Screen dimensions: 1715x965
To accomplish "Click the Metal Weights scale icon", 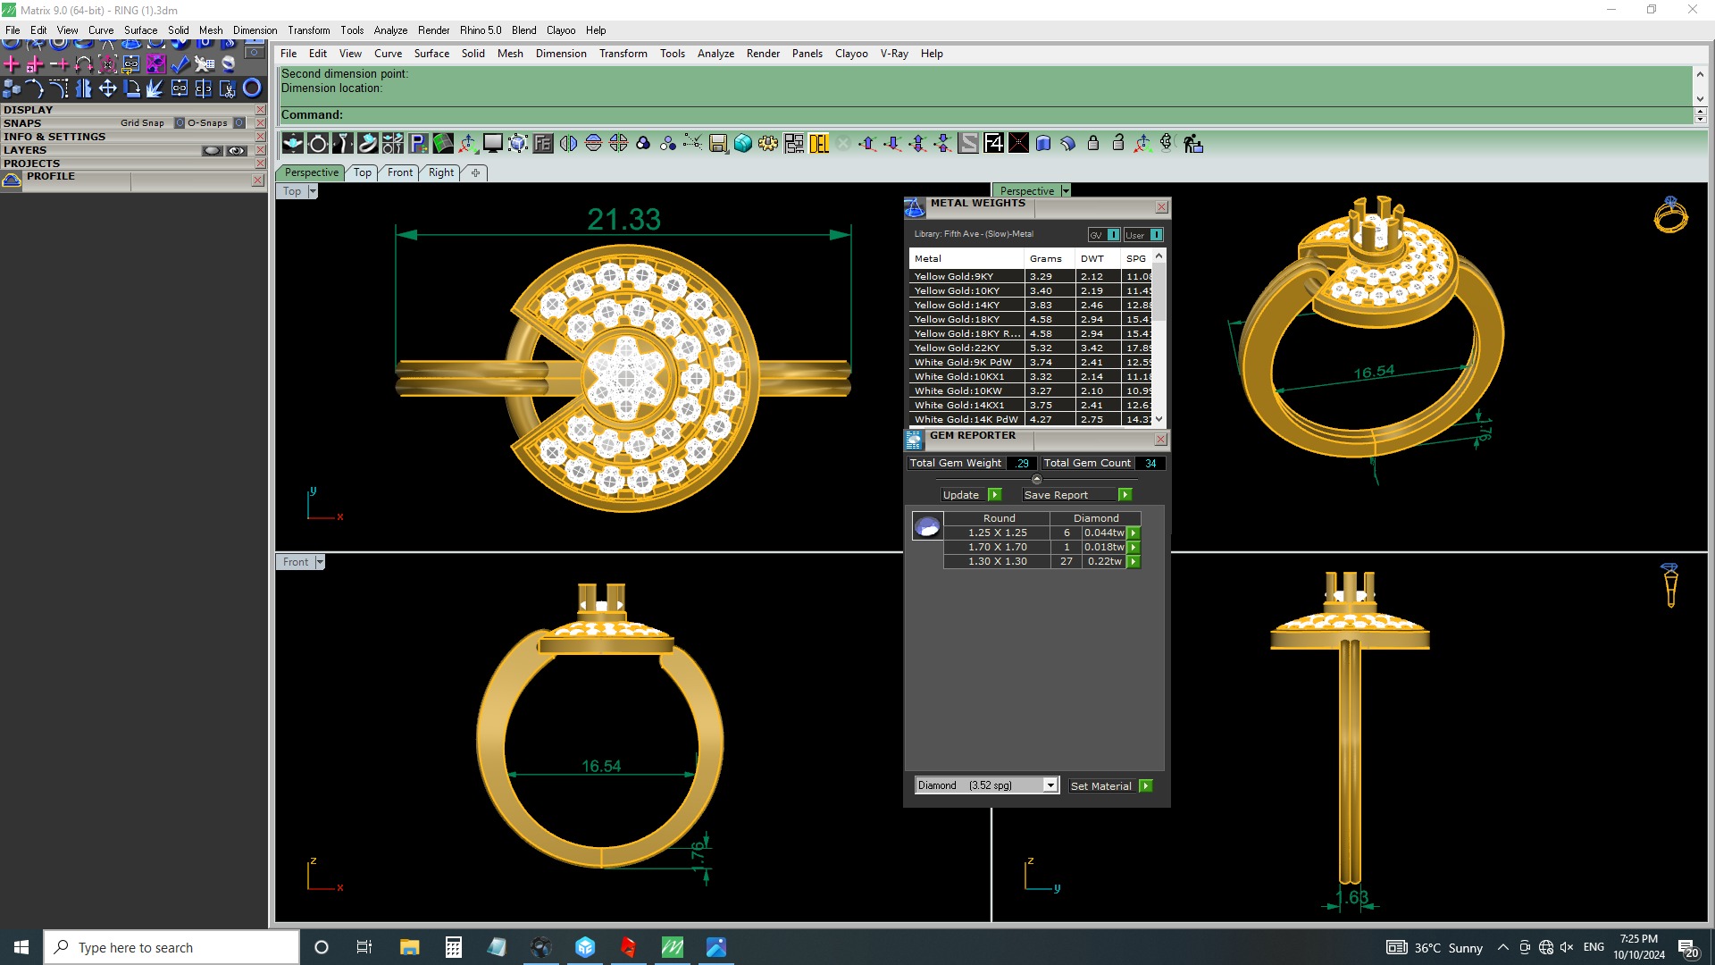I will (x=915, y=208).
